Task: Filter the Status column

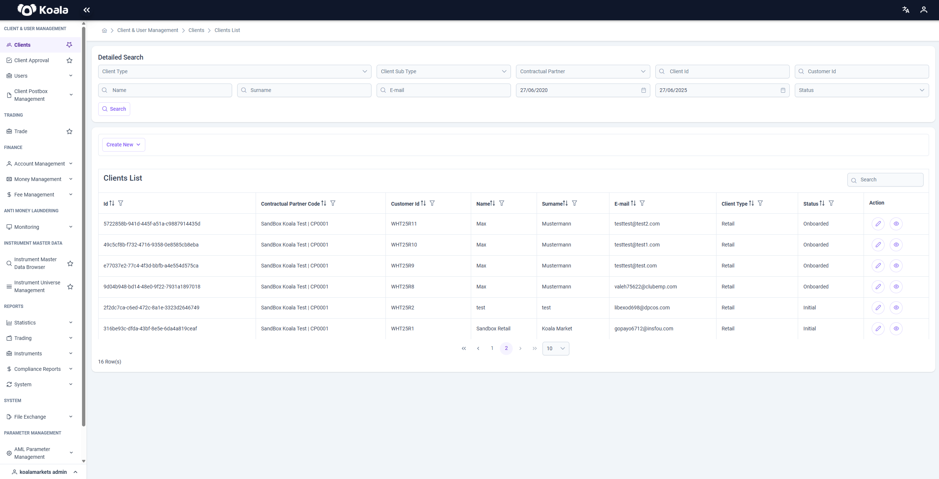Action: pos(831,203)
